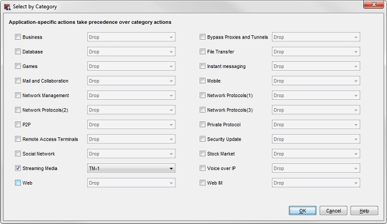
Task: Tick the Web category checkbox
Action: pyautogui.click(x=18, y=183)
